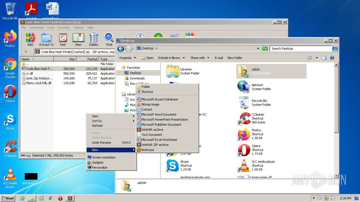Click the Find magnifier icon in WinRAR
This screenshot has height=202, width=360.
[x=109, y=40]
